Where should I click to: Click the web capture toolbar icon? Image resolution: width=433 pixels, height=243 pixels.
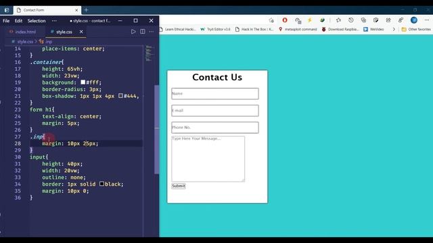point(376,20)
